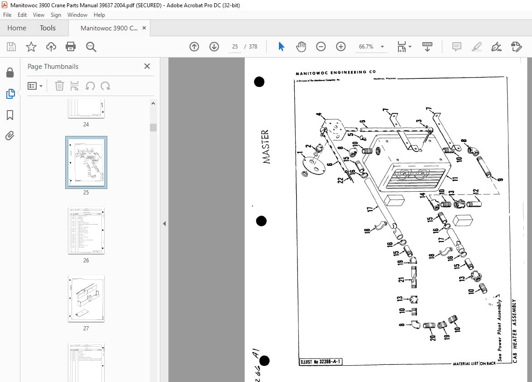Click the total pages 378 label
Viewport: 532px width, 382px height.
[x=253, y=47]
